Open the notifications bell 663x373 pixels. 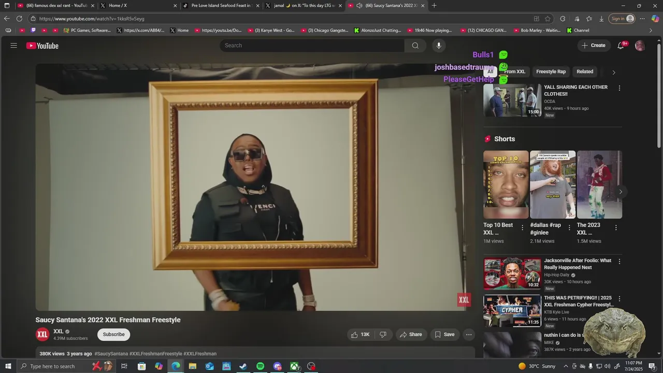(x=621, y=46)
